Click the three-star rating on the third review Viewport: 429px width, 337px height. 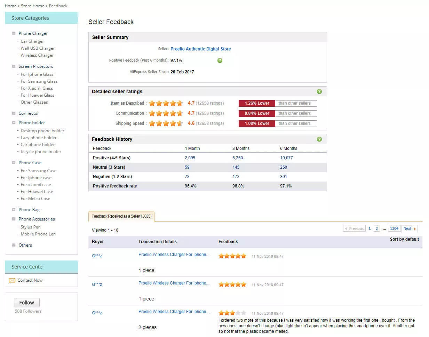coord(232,313)
